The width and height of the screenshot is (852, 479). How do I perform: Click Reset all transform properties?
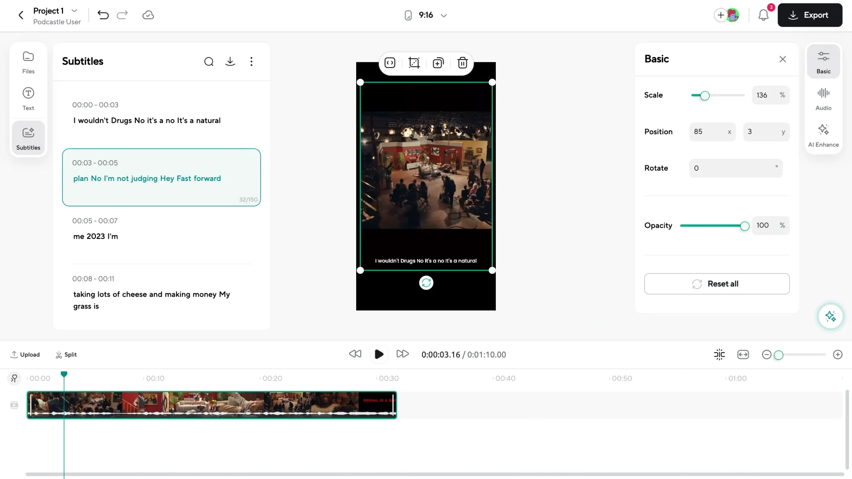point(717,284)
